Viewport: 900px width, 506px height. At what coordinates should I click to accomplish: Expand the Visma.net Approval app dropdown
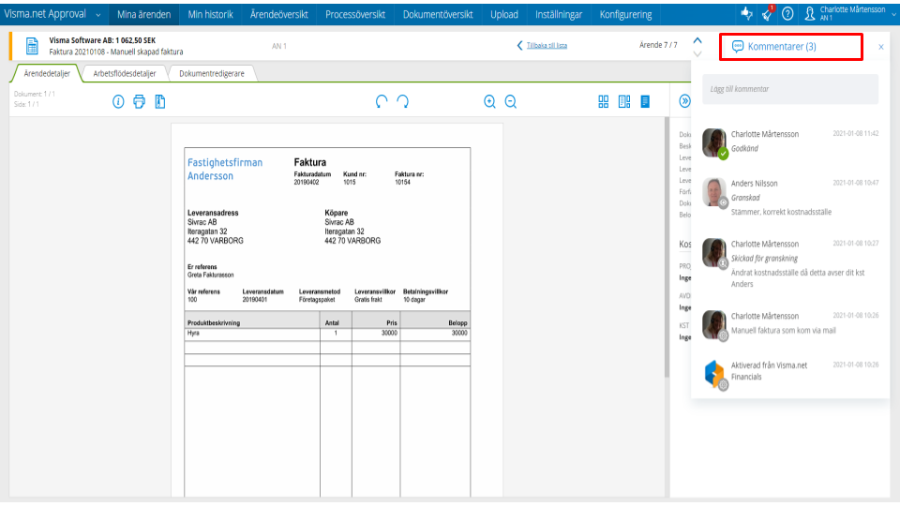coord(98,15)
